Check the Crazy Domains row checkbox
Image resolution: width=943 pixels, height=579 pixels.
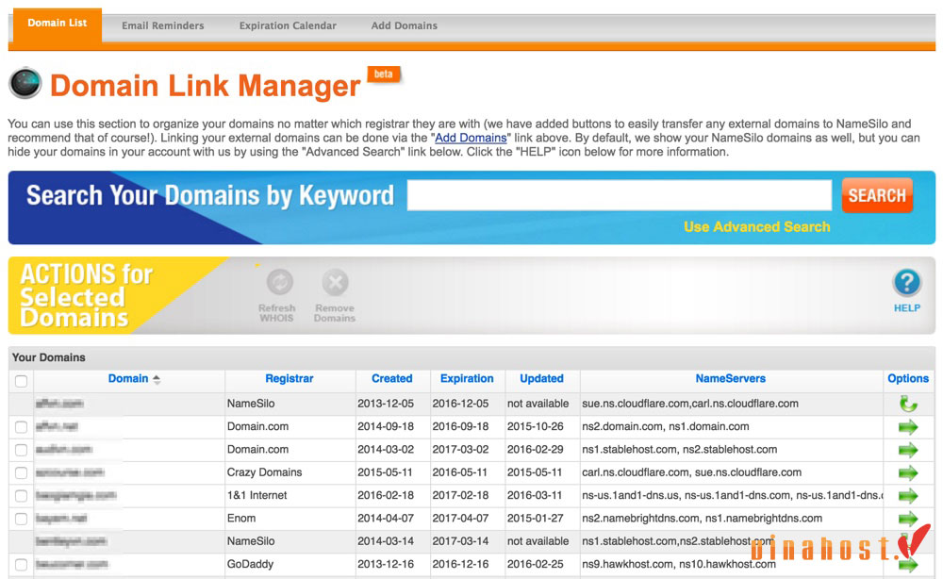pyautogui.click(x=21, y=472)
